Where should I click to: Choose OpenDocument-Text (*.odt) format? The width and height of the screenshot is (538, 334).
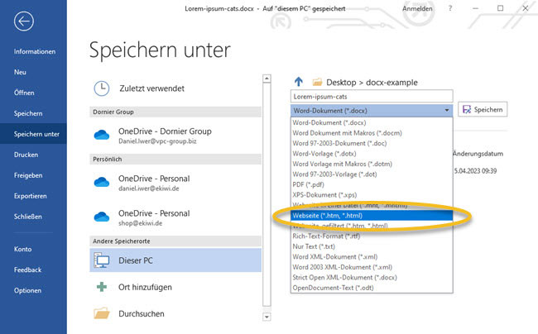[372, 288]
